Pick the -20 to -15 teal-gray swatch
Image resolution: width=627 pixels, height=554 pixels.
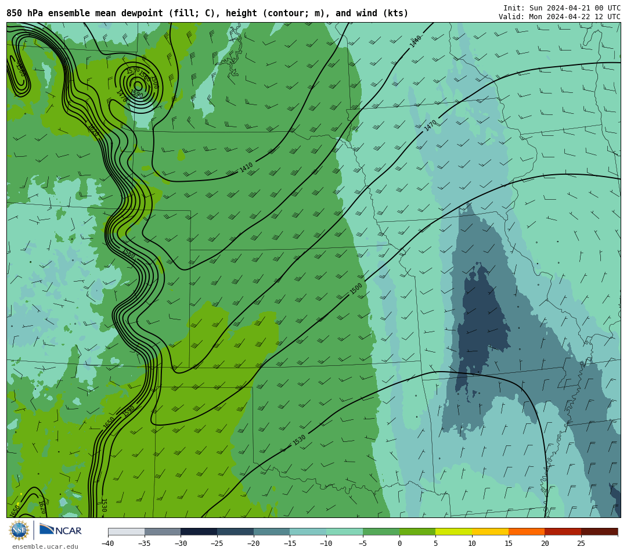coord(272,531)
